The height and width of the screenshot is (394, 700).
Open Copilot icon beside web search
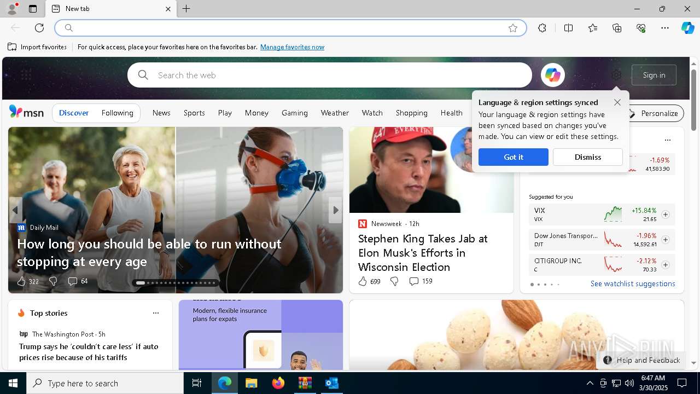pos(552,75)
